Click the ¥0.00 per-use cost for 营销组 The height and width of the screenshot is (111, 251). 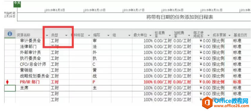pos(201,70)
